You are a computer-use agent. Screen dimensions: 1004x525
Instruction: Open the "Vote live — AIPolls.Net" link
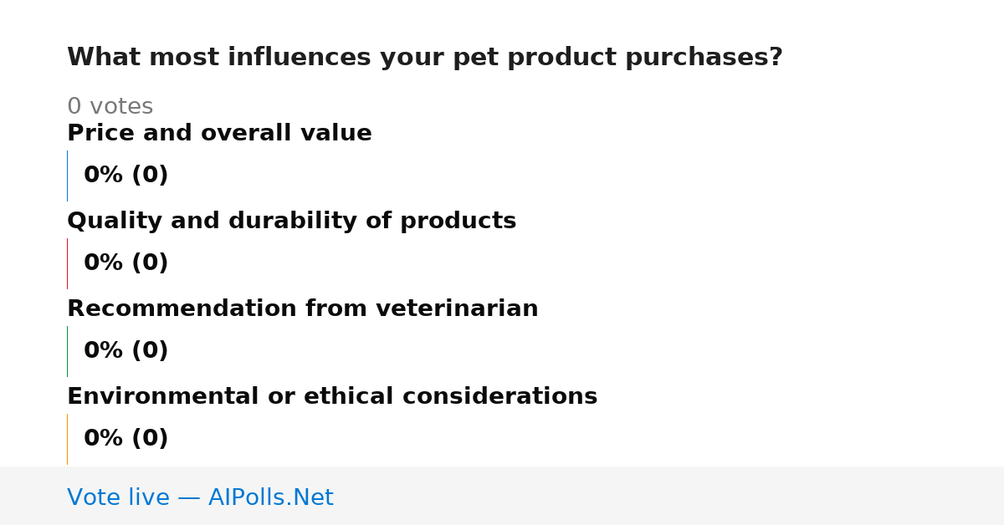click(200, 498)
